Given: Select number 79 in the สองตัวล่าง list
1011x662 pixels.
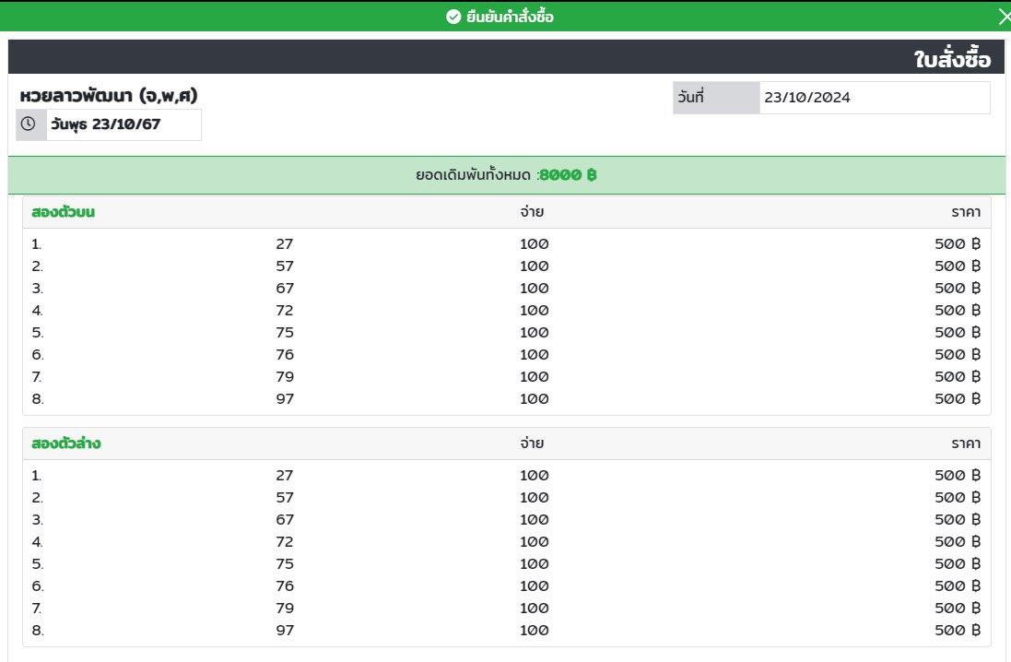Looking at the screenshot, I should click(x=285, y=608).
